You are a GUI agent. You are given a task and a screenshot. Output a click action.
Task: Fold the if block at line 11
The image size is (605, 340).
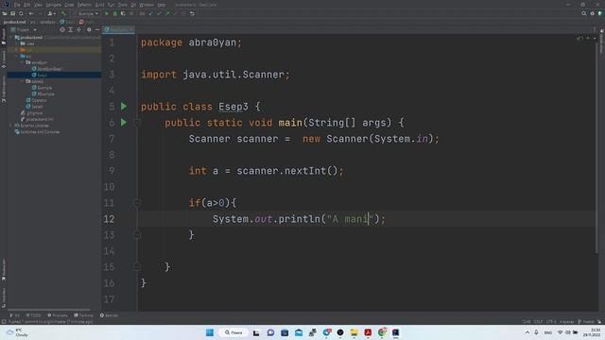[137, 203]
